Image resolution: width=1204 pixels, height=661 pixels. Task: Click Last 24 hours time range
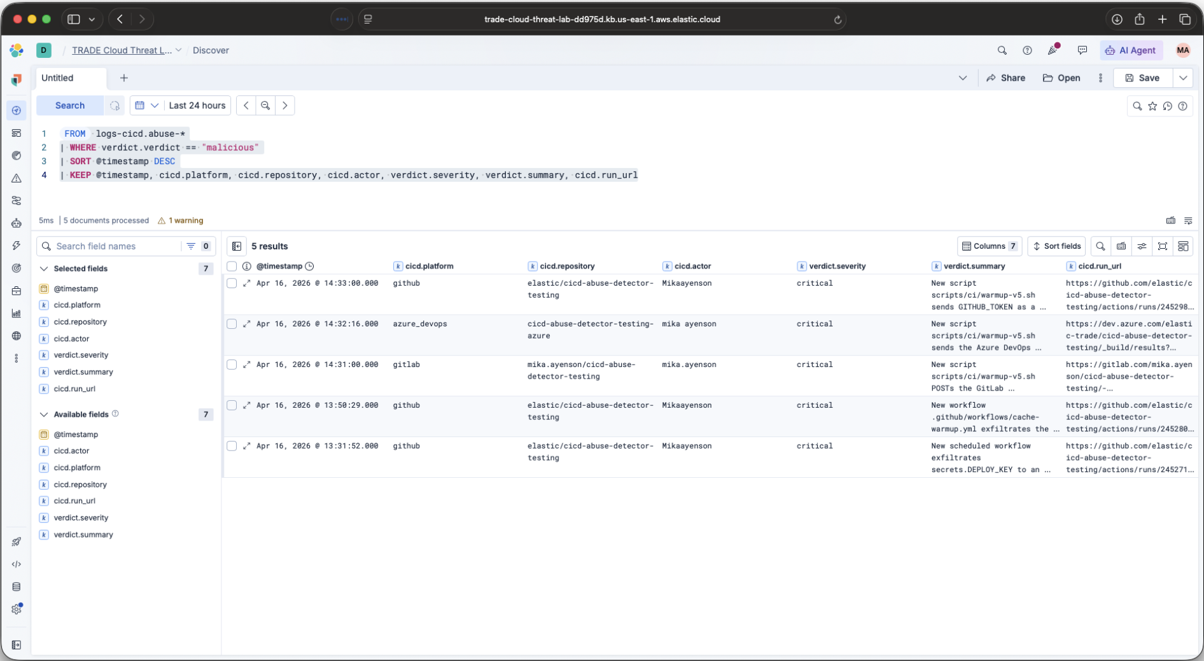point(197,106)
